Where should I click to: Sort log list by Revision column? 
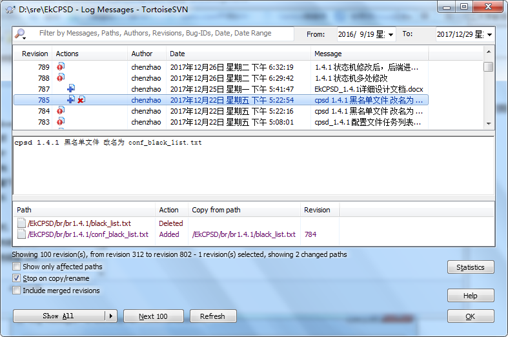tap(33, 54)
